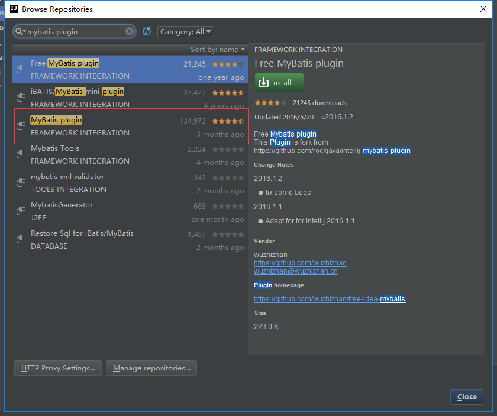
Task: Open https://github.com/wuzhizhan vendor link
Action: coord(300,263)
